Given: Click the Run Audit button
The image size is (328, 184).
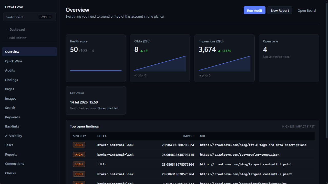Looking at the screenshot, I should (x=254, y=10).
